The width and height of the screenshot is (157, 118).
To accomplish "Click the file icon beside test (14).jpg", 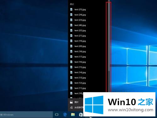I will click(71, 72).
